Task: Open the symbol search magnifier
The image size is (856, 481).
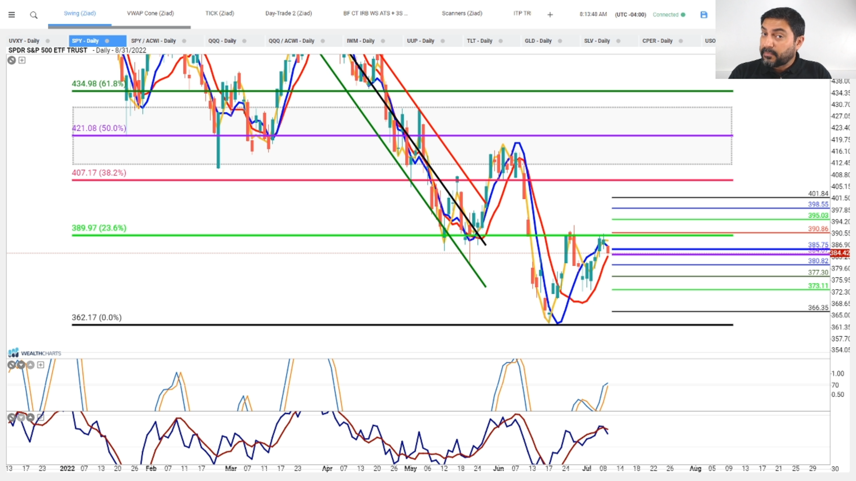Action: (33, 15)
